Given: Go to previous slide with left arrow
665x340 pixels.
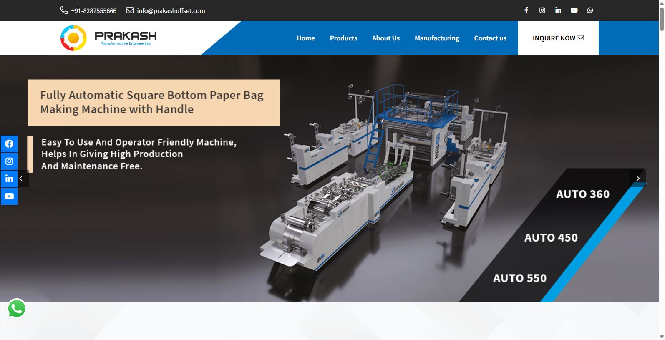Looking at the screenshot, I should tap(21, 179).
